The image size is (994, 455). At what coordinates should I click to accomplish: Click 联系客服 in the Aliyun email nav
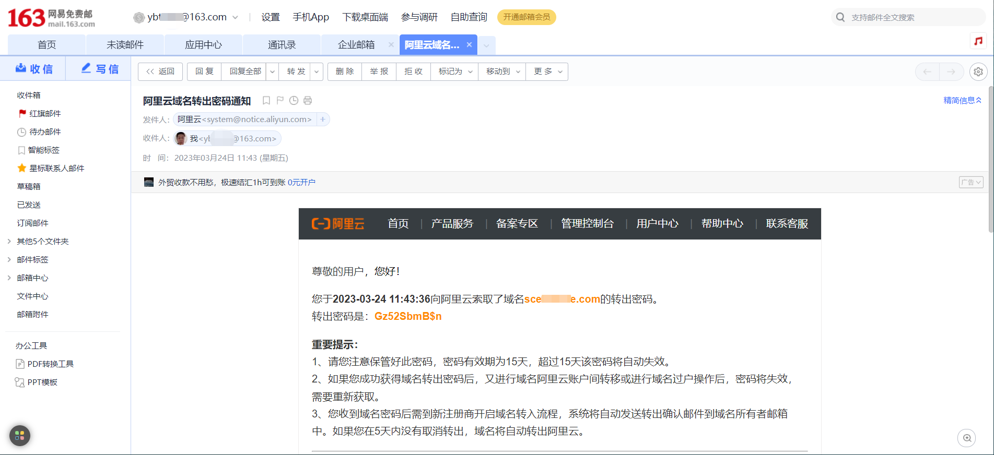point(787,224)
